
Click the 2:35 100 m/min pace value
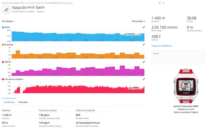[164, 27]
